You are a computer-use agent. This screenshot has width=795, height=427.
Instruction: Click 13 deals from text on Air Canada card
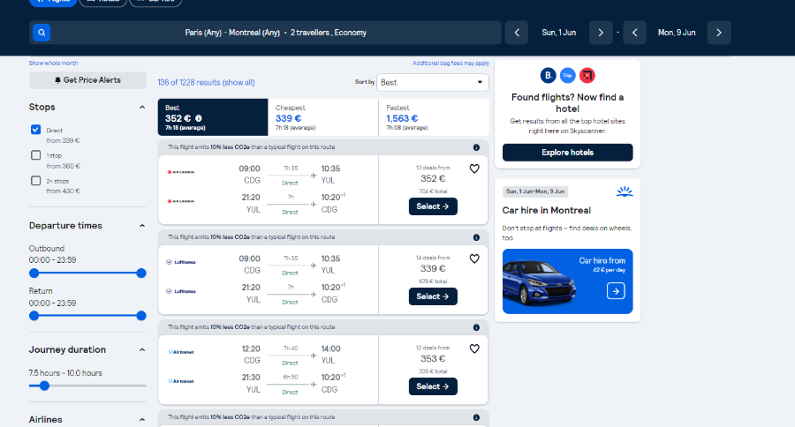[433, 168]
